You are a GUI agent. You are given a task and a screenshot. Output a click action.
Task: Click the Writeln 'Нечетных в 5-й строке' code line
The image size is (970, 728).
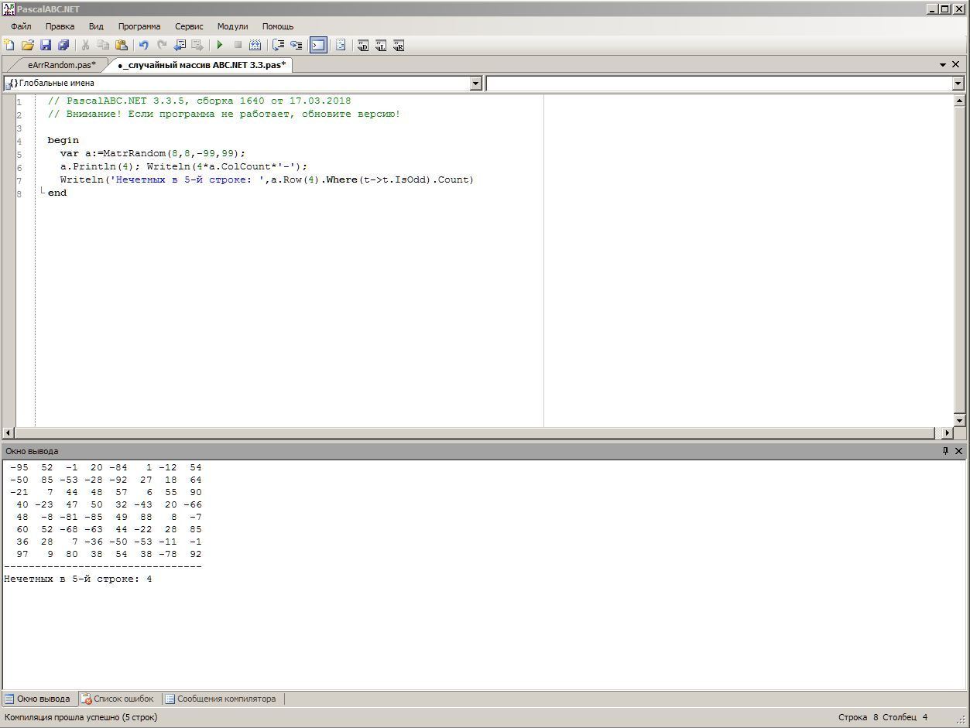266,179
